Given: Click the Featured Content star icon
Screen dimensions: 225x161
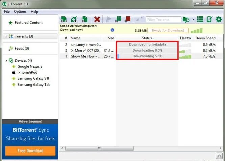Looking at the screenshot, I should pyautogui.click(x=10, y=23).
